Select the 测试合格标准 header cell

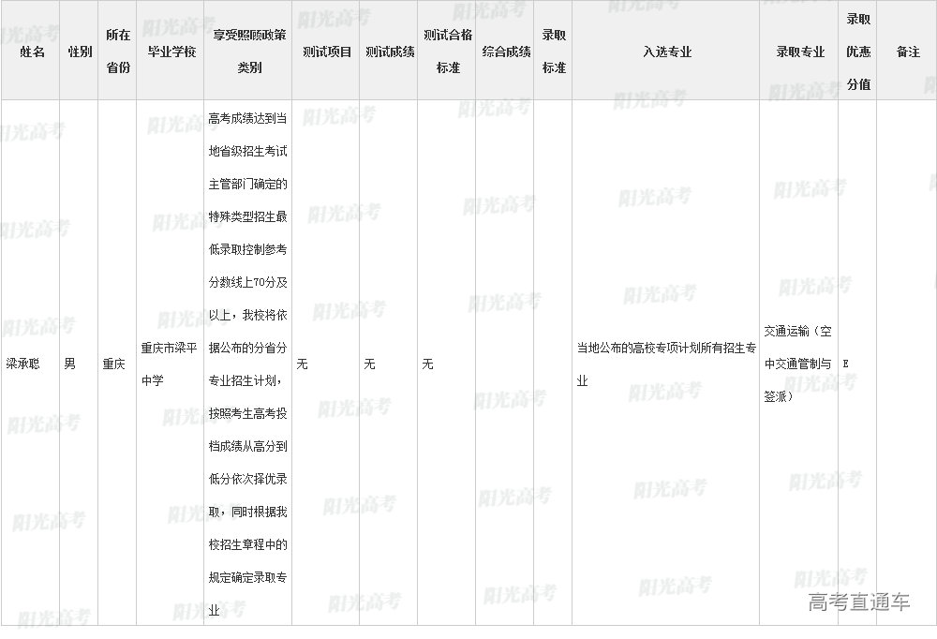(x=448, y=52)
